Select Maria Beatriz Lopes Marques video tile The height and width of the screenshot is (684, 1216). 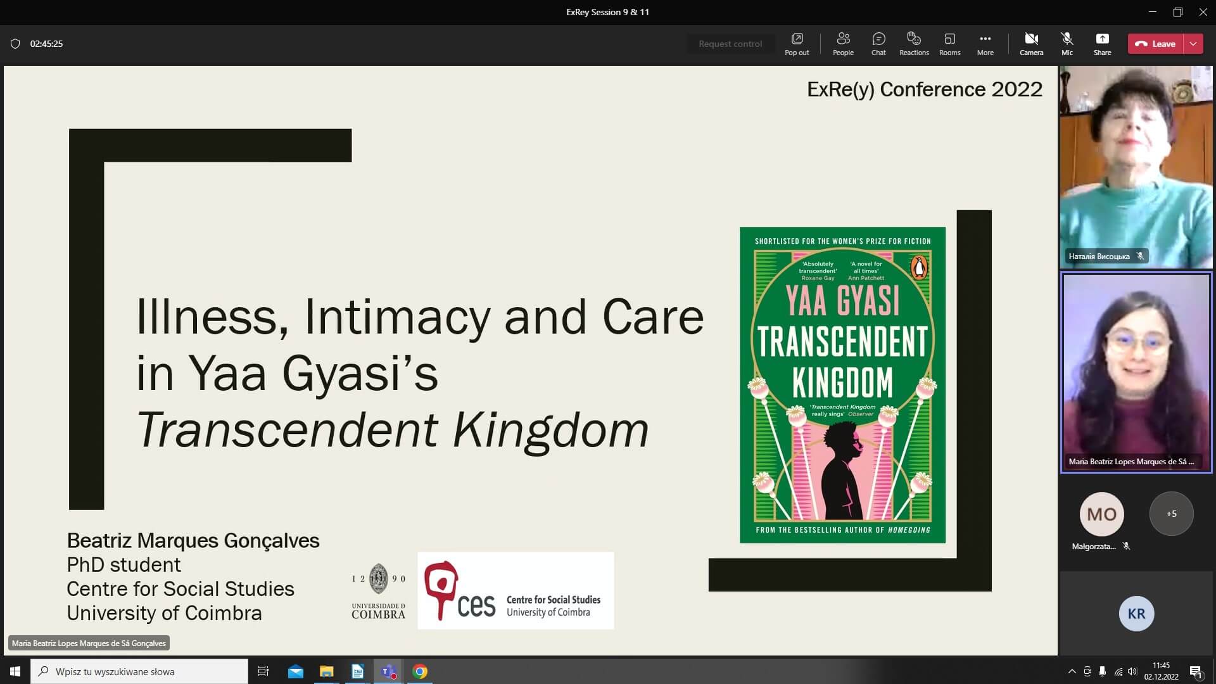1136,372
